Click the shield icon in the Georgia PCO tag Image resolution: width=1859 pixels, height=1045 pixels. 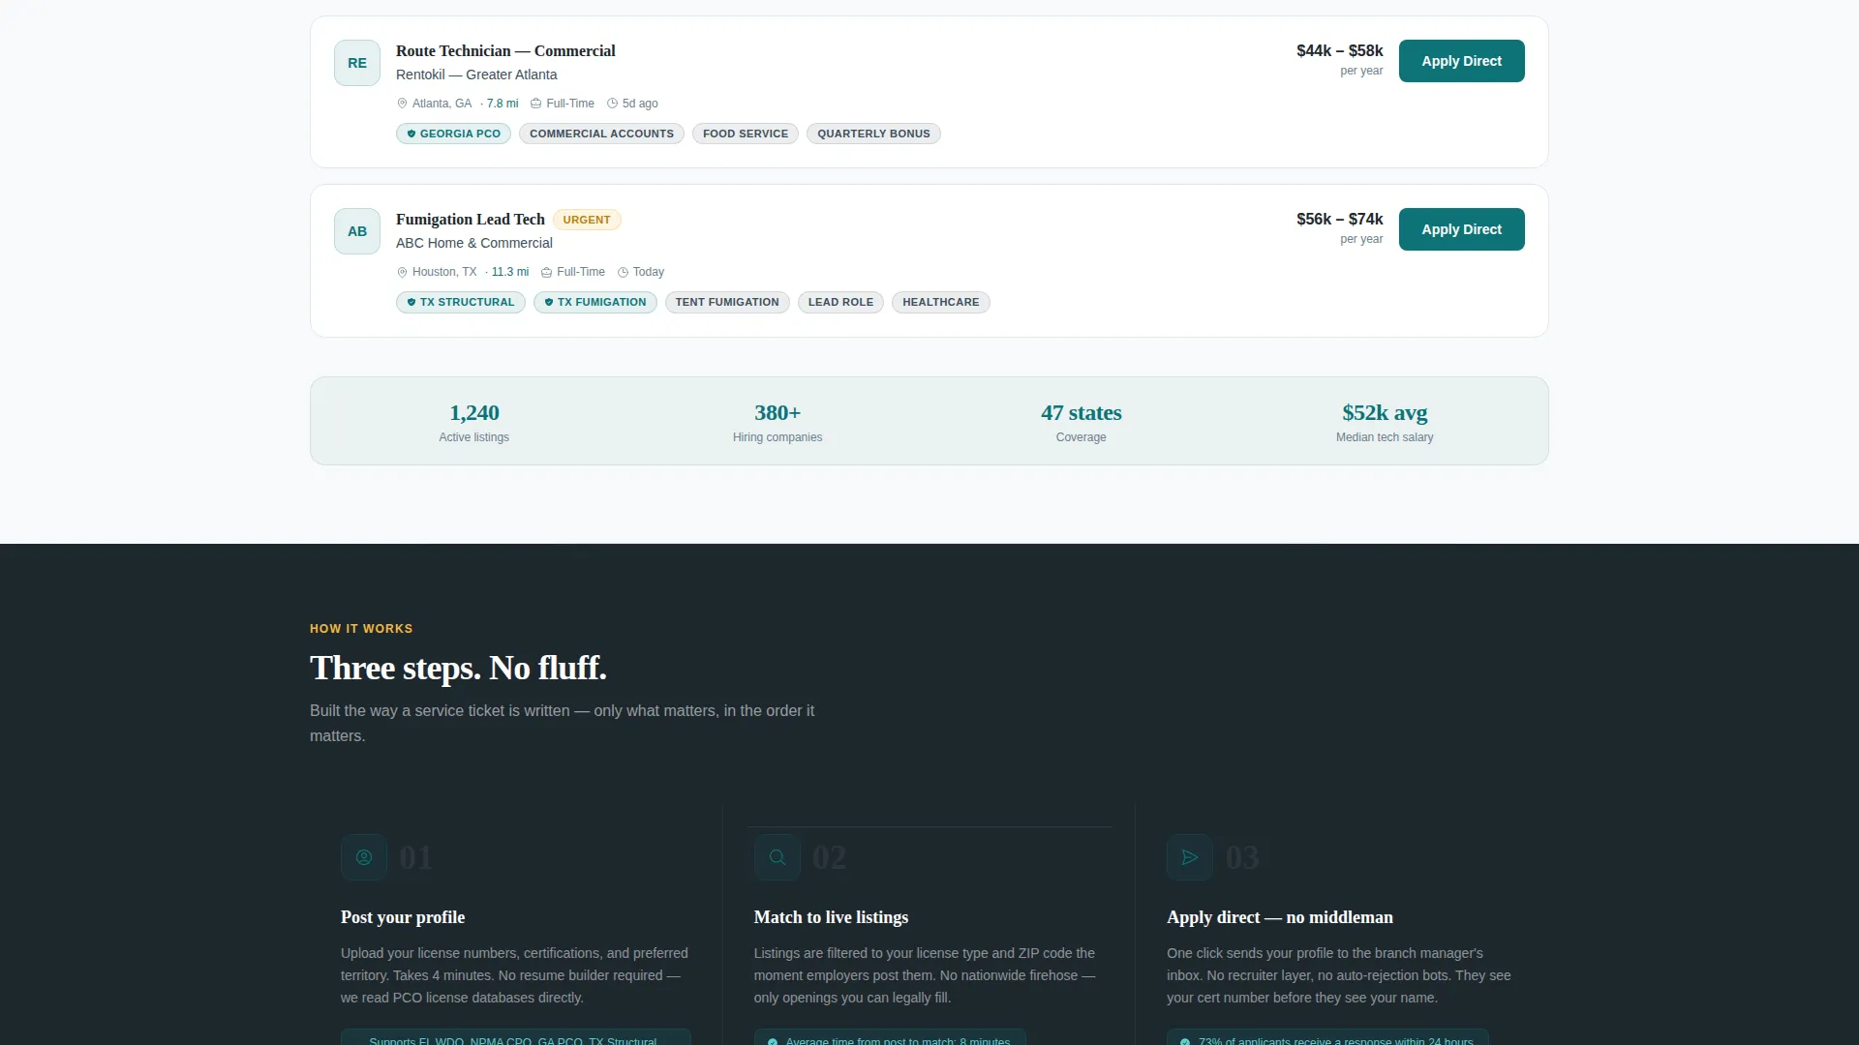point(411,134)
